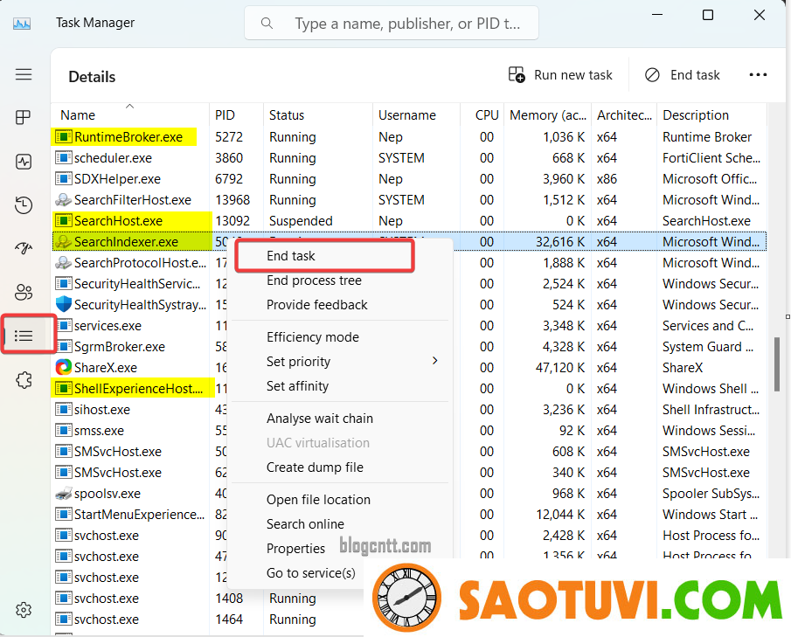Screen dimensions: 791x637
Task: Click the sihost.exe process icon
Action: 64,410
